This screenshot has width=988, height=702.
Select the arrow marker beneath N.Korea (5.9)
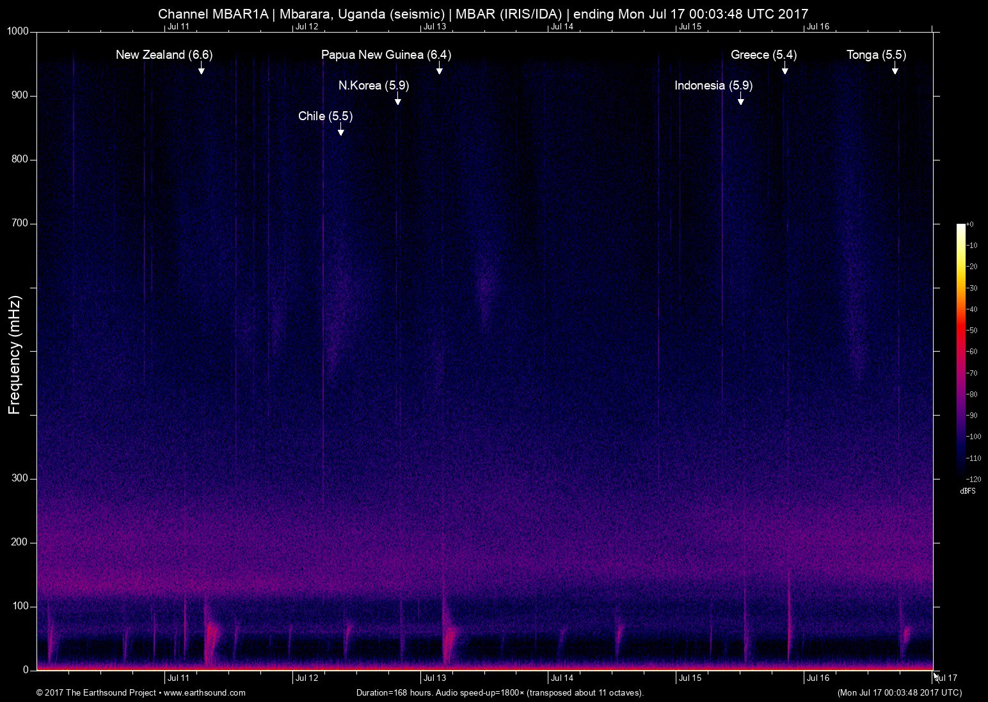click(397, 100)
